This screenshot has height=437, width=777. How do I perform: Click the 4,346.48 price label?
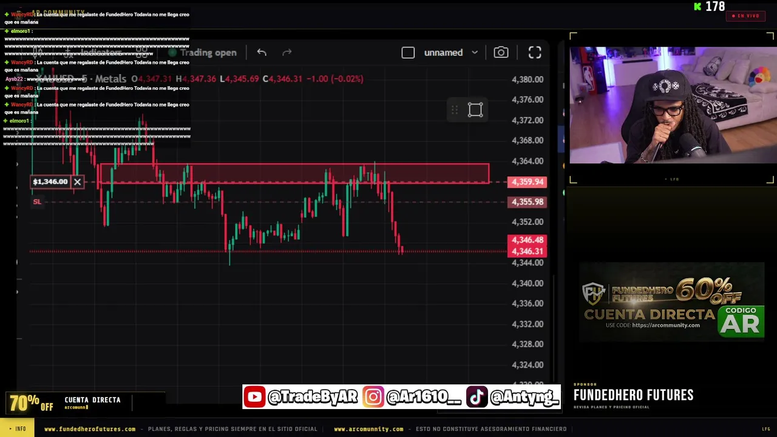pos(527,240)
